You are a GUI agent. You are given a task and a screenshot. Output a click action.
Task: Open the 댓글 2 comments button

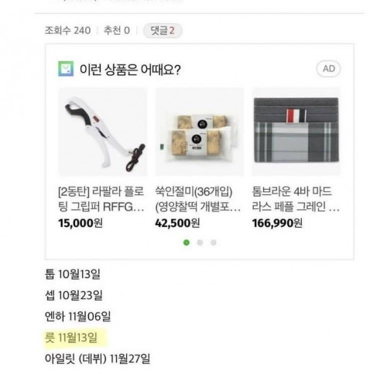[163, 31]
